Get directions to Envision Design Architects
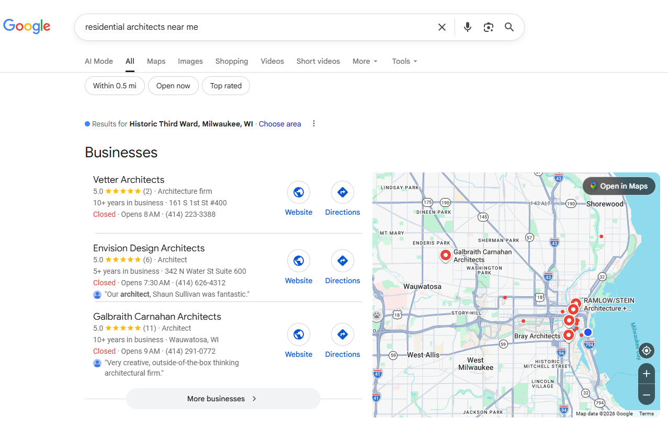Screen dimensions: 668x430 (x=343, y=261)
